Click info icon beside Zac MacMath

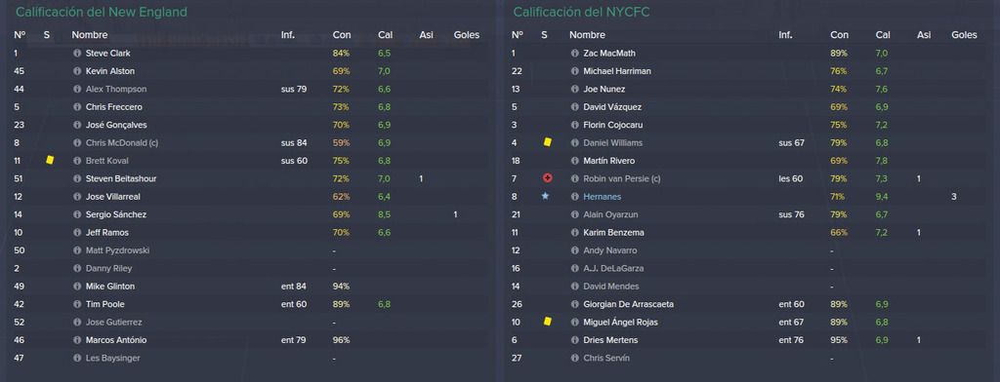574,54
